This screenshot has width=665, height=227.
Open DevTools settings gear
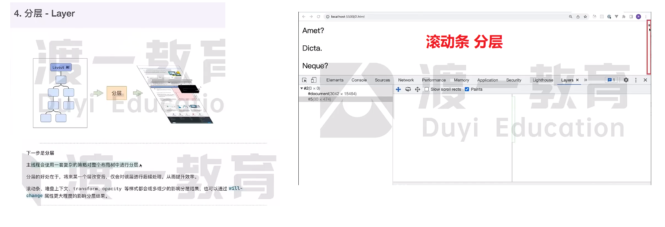[x=626, y=80]
